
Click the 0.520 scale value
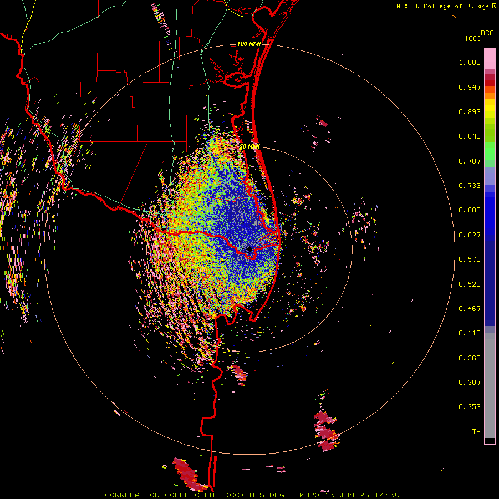470,284
